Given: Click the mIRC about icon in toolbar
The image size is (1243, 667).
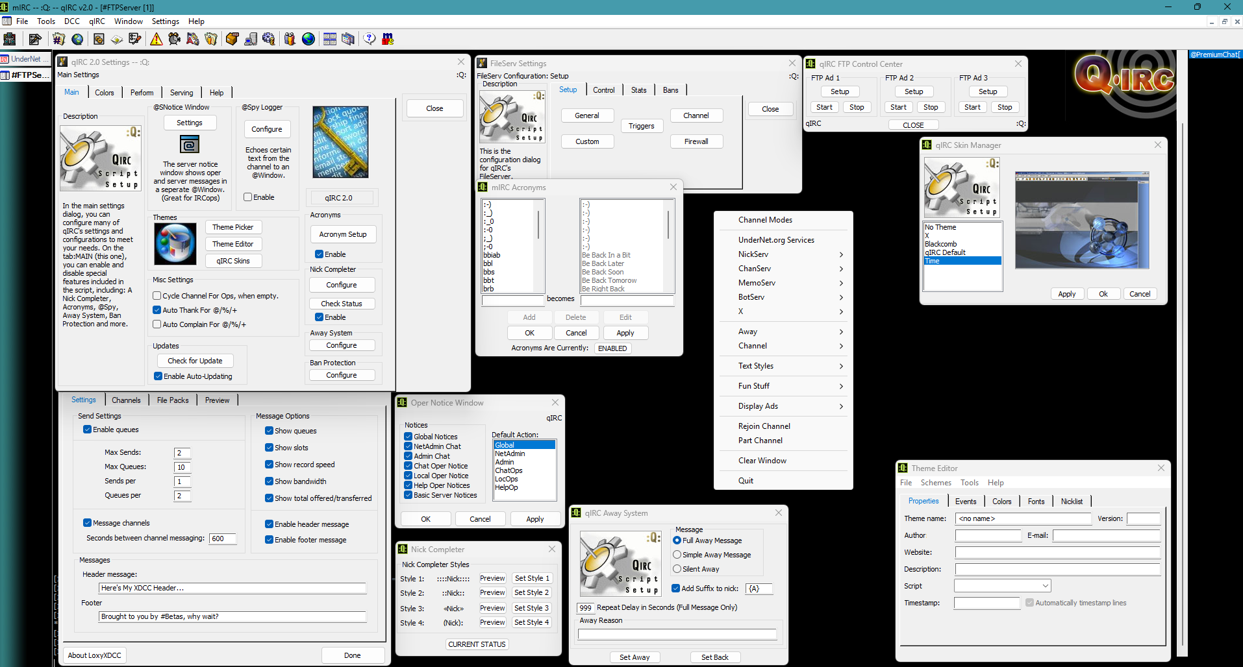Looking at the screenshot, I should 388,39.
